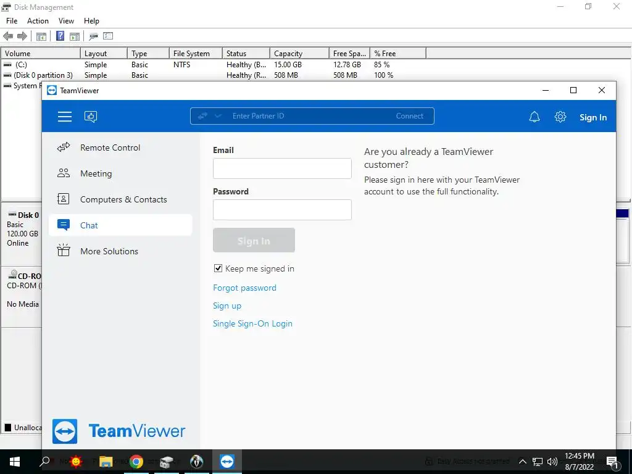
Task: Click the TeamViewer taskbar icon
Action: click(227, 462)
